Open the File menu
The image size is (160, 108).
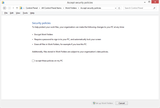pyautogui.click(x=6, y=13)
